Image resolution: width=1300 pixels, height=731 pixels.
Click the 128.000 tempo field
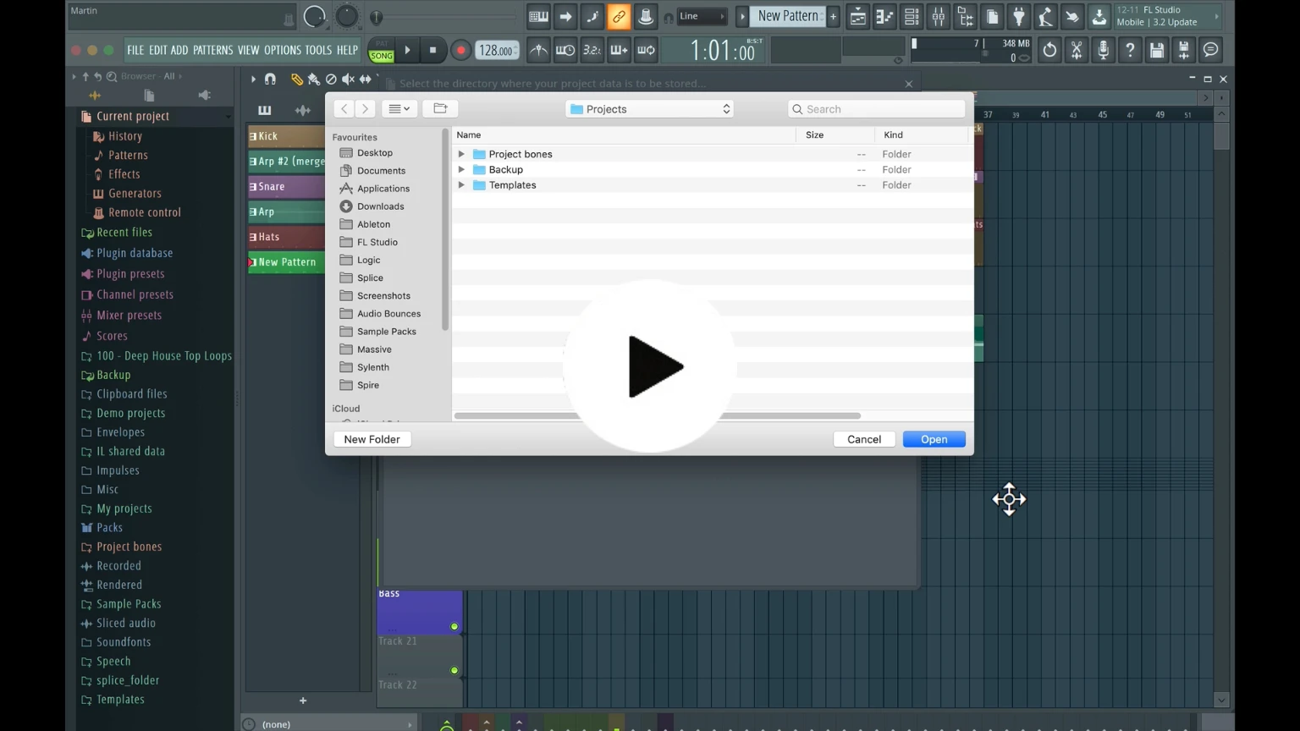497,50
